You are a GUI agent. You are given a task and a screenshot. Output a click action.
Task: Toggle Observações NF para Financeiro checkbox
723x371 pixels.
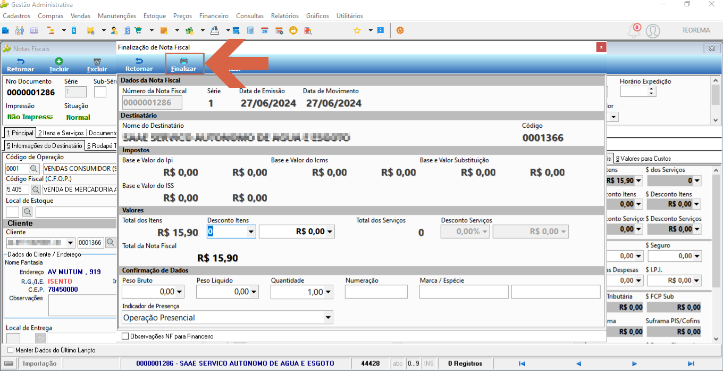click(x=125, y=336)
